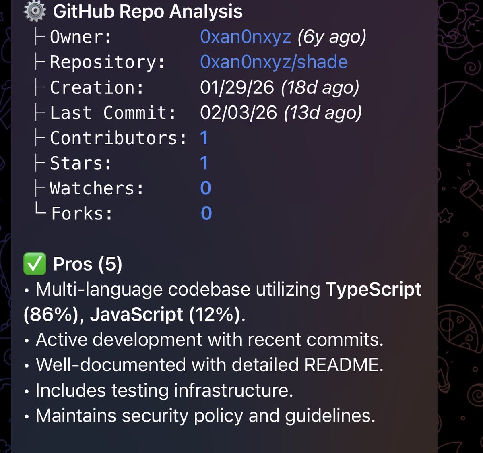Select the 'JavaScript (12%)' text
Viewport: 483px width, 453px height.
click(x=165, y=314)
